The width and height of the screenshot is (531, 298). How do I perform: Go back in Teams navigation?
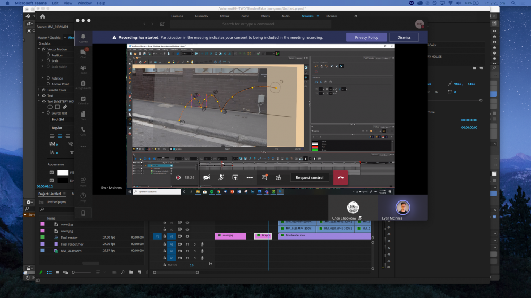144,24
